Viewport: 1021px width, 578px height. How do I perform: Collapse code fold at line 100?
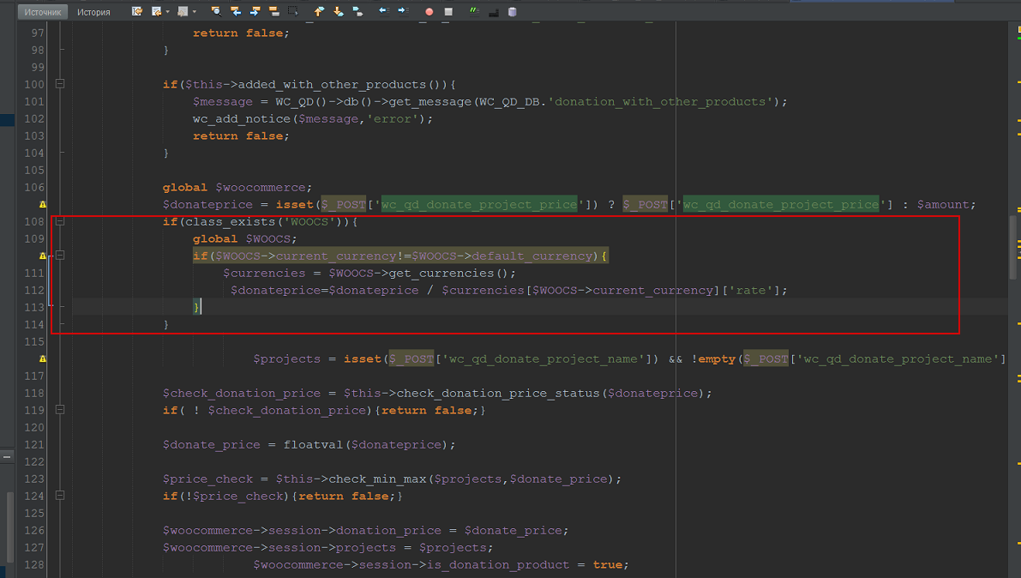[60, 84]
